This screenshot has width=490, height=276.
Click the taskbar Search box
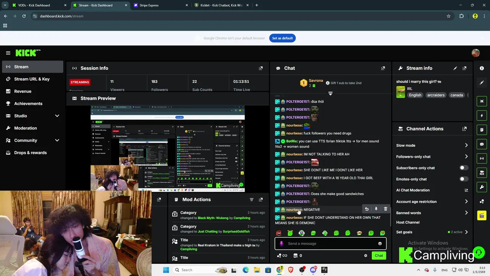pos(201,270)
